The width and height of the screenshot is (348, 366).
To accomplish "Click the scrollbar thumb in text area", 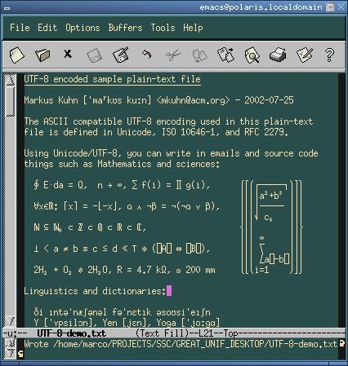I will 11,100.
